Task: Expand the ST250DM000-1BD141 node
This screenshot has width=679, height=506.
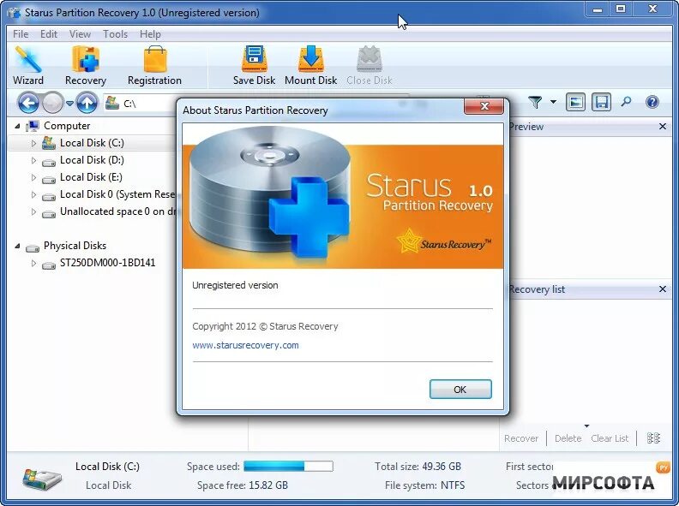Action: point(33,263)
